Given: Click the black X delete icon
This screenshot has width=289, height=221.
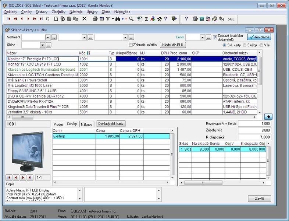Looking at the screenshot, I should 84,18.
